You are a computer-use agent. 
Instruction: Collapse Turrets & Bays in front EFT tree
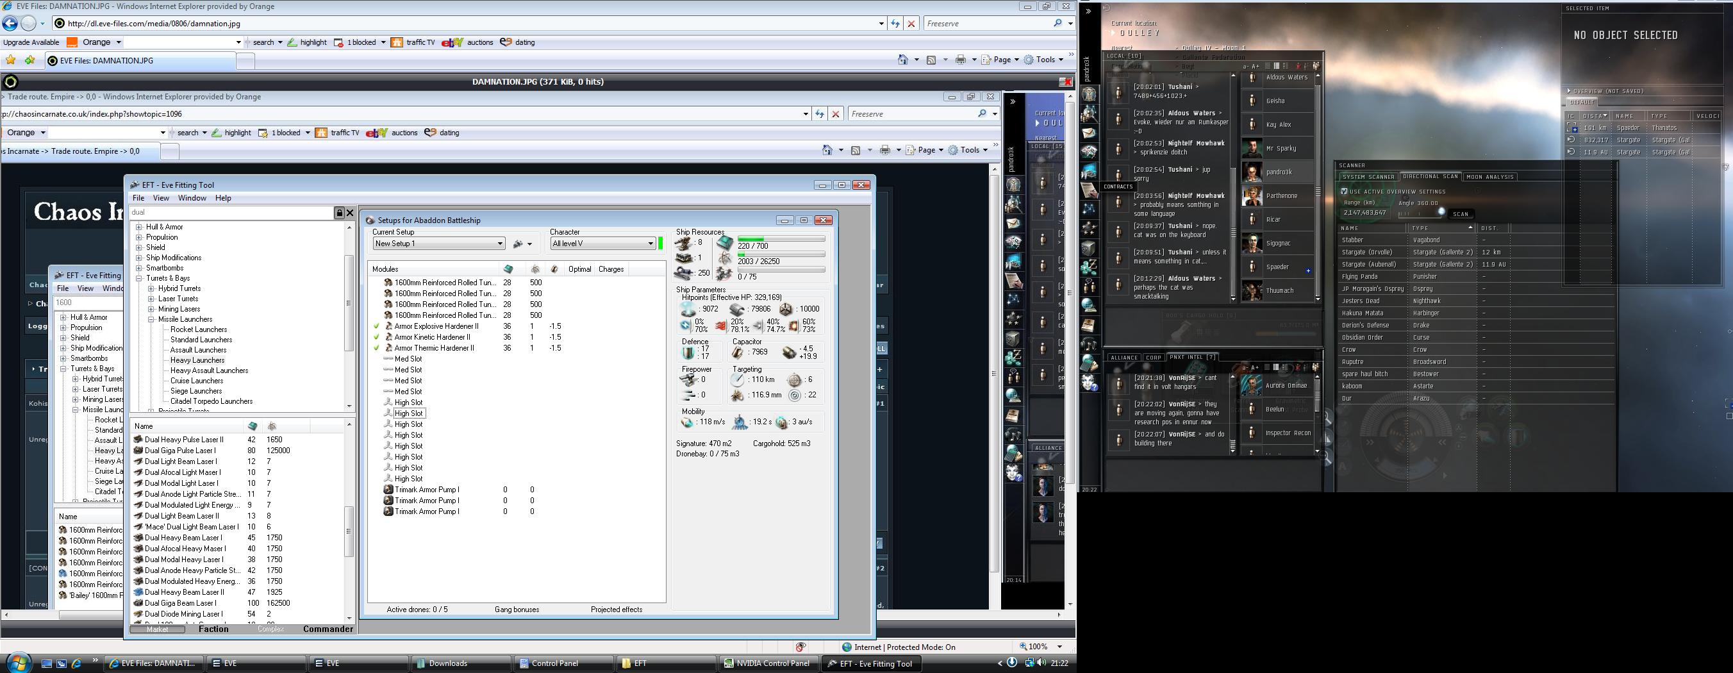tap(139, 278)
